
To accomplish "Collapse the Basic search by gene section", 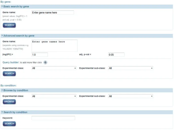I will 2,6.
